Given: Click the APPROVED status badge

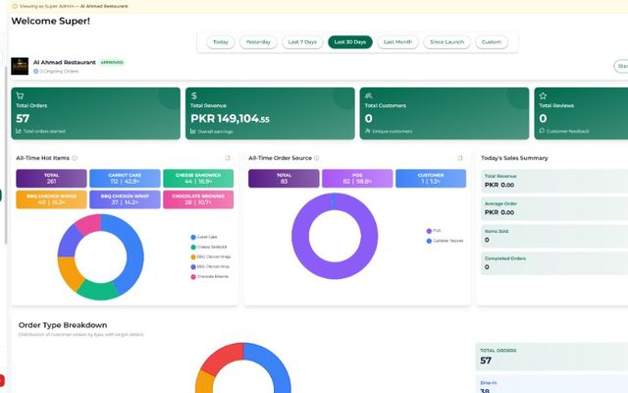Looking at the screenshot, I should pos(112,62).
